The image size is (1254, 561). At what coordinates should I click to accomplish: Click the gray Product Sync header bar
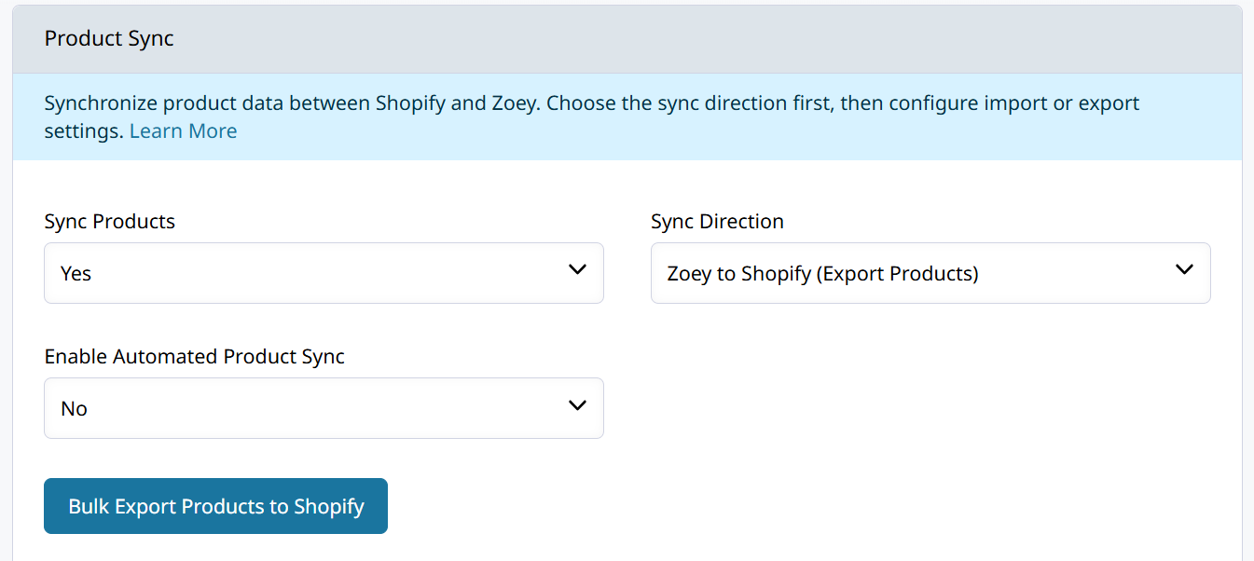[x=627, y=39]
